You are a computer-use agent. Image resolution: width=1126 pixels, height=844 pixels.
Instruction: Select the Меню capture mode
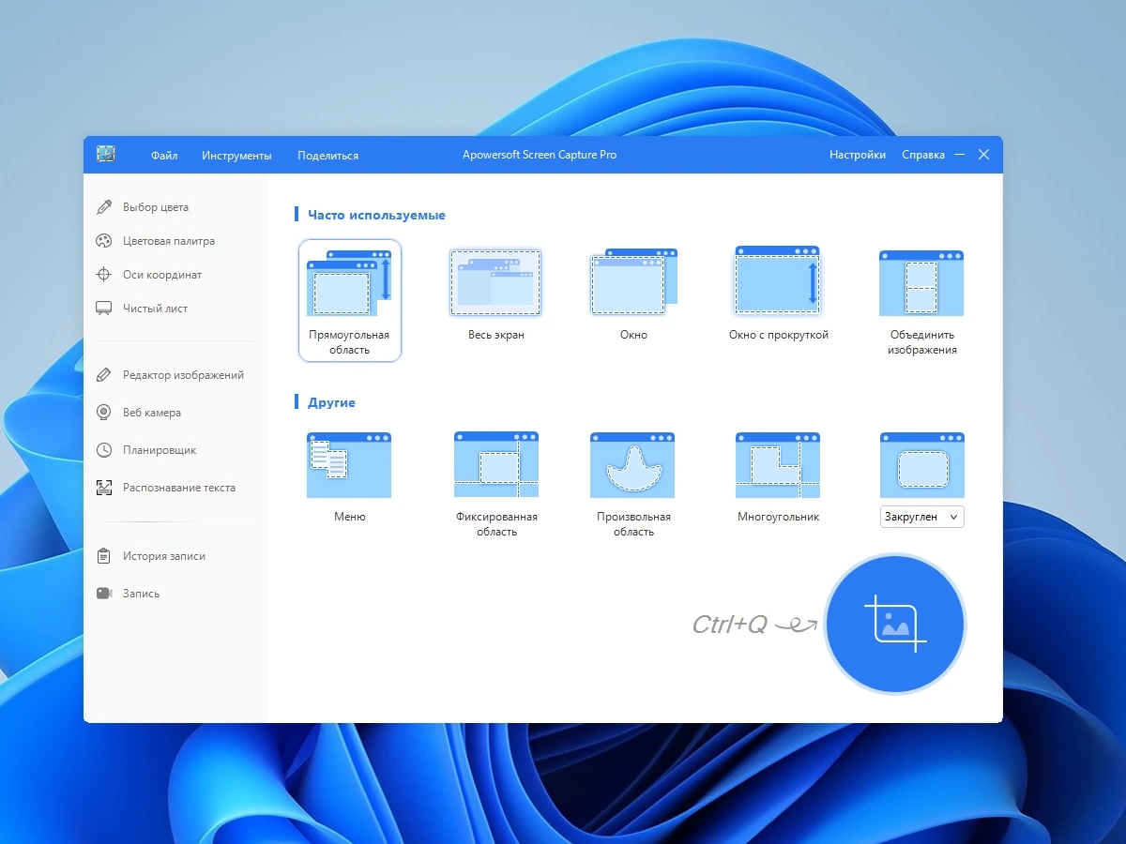point(349,465)
